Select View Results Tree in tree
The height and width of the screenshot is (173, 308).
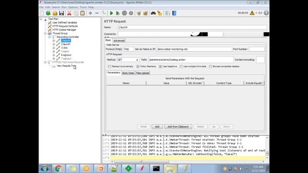pos(66,66)
